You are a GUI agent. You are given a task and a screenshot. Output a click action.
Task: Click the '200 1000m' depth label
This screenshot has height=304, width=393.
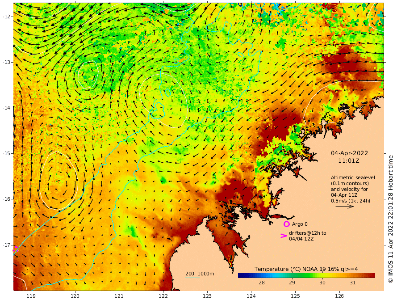(x=200, y=274)
